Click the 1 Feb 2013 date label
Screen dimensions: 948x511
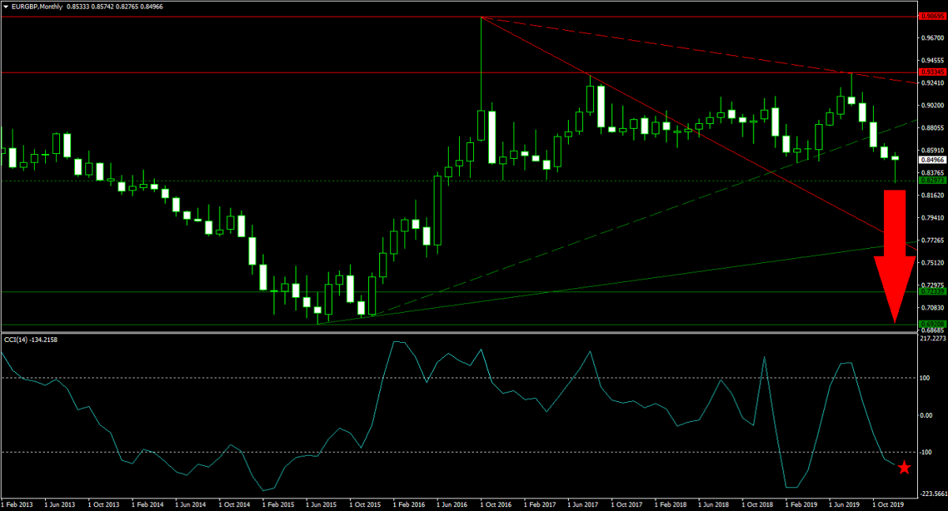pyautogui.click(x=17, y=503)
